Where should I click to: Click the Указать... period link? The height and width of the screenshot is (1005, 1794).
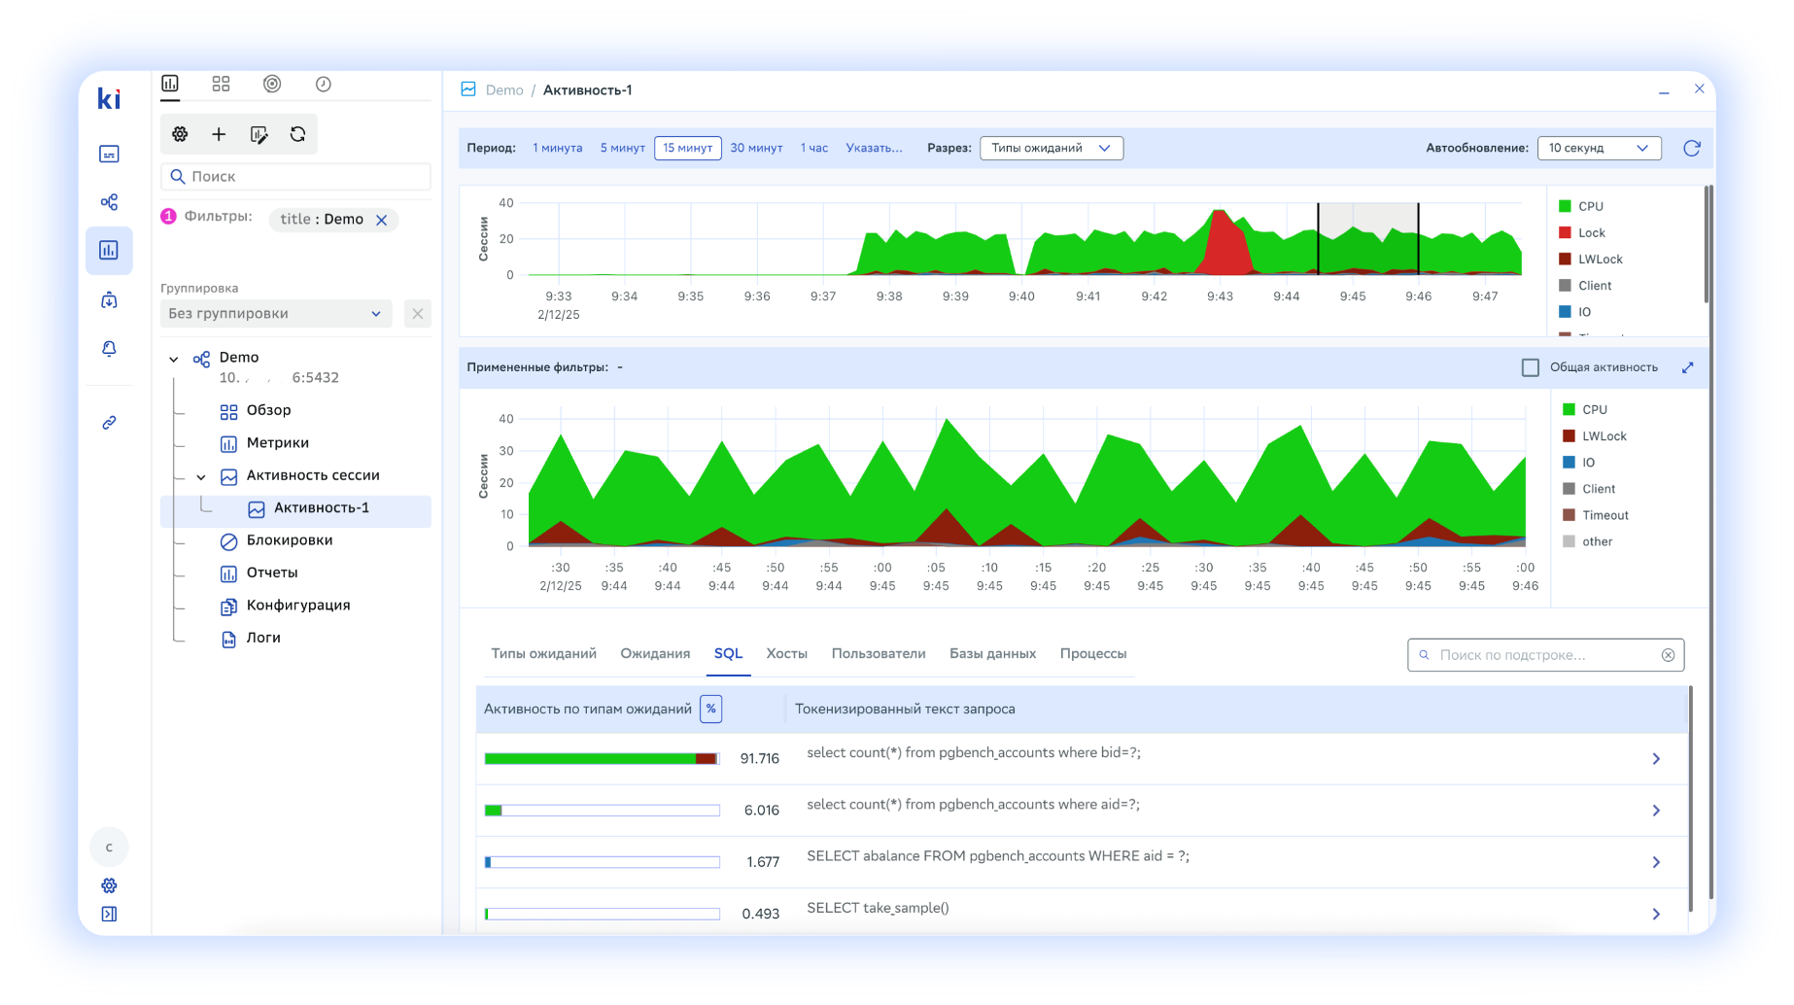click(875, 148)
